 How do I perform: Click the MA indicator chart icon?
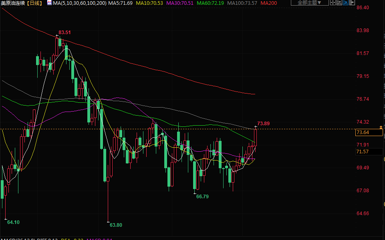coord(49,3)
